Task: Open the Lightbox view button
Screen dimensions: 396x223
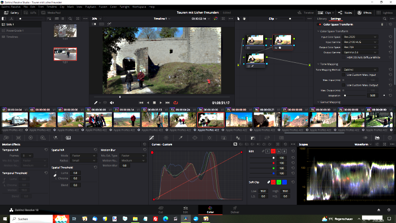Action: [x=385, y=12]
